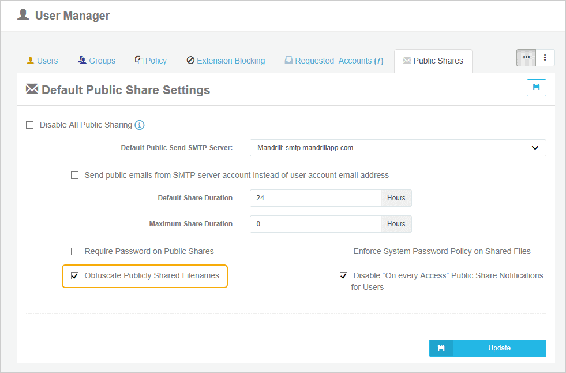Click the info icon beside Disable All Public Sharing
The width and height of the screenshot is (566, 373).
pos(139,125)
